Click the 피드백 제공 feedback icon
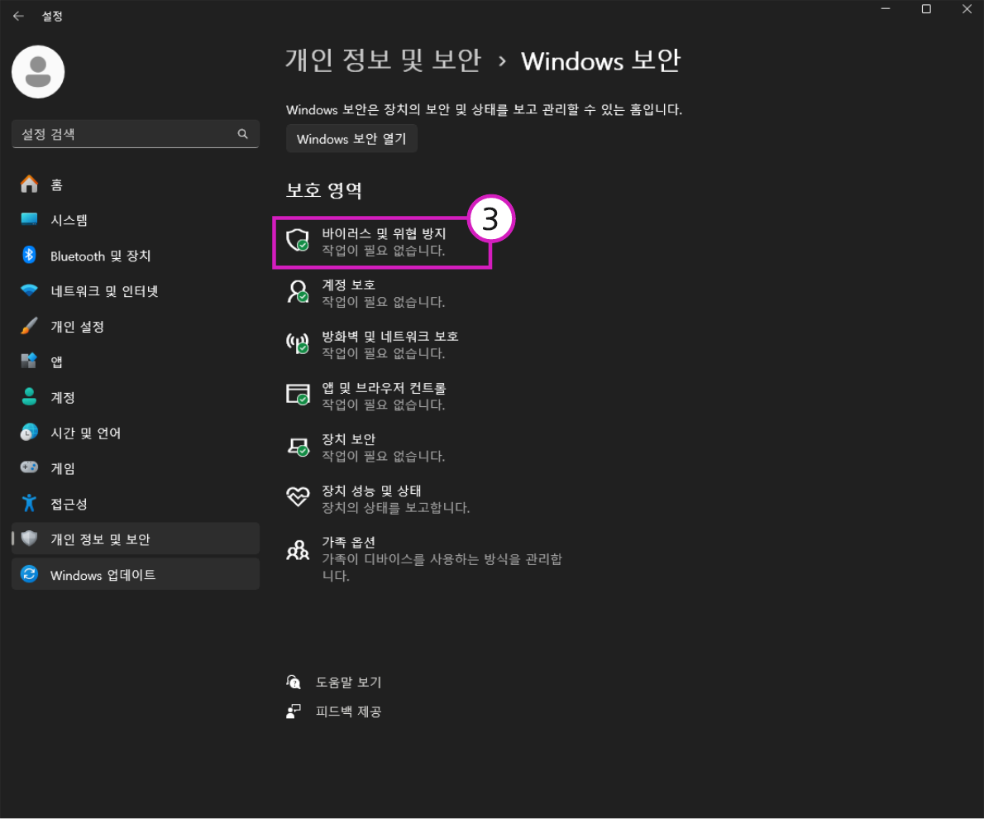 (x=293, y=711)
